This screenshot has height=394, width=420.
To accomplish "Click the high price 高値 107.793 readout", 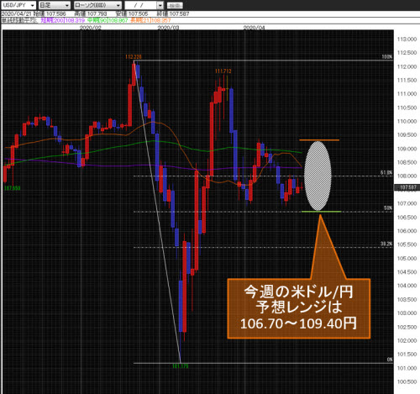I will (x=91, y=13).
